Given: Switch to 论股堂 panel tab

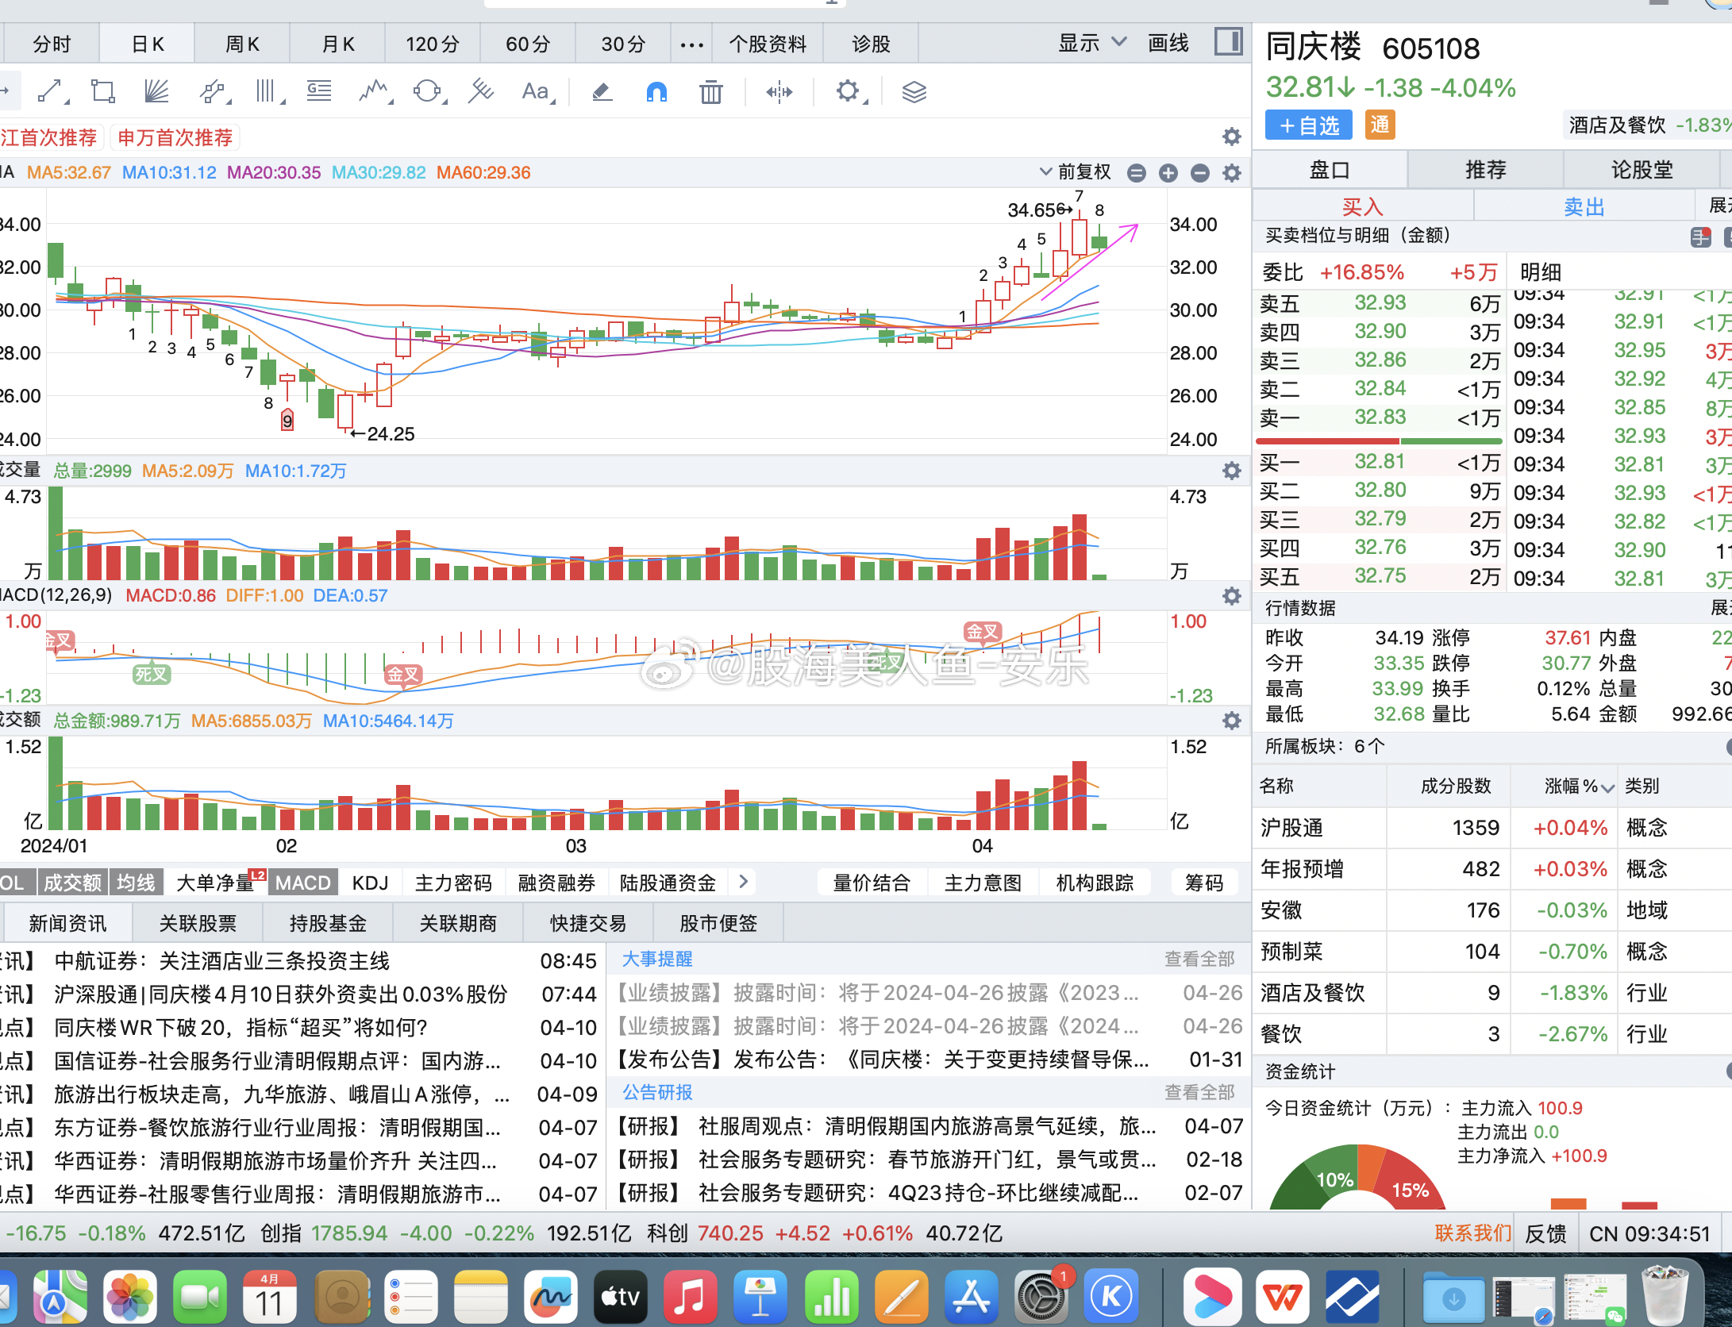Looking at the screenshot, I should tap(1642, 170).
